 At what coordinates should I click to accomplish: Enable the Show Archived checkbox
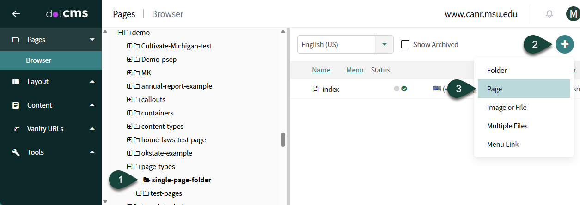(x=405, y=45)
